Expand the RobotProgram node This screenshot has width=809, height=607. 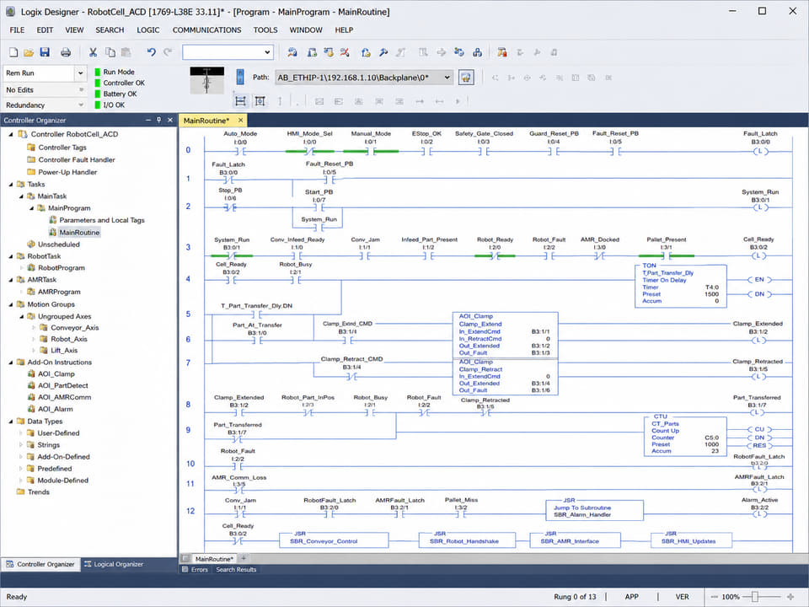[x=22, y=268]
